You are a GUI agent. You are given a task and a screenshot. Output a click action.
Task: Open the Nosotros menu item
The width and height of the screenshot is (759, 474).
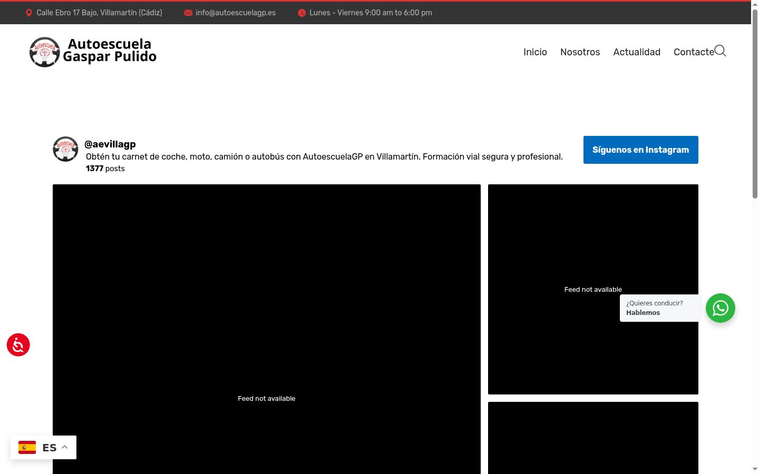tap(580, 52)
